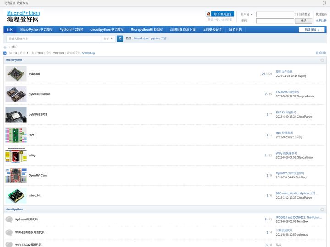
Task: Collapse the MicroPython section
Action: pyautogui.click(x=322, y=60)
